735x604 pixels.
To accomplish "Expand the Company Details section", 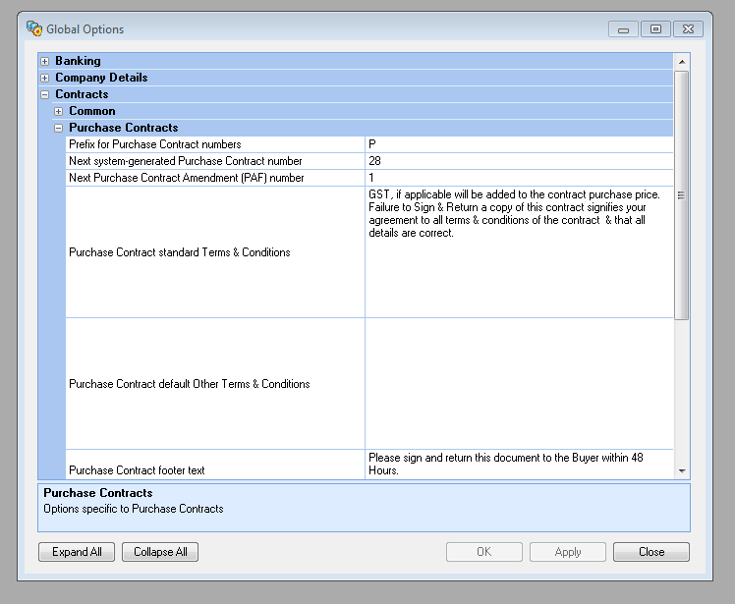I will pos(44,78).
